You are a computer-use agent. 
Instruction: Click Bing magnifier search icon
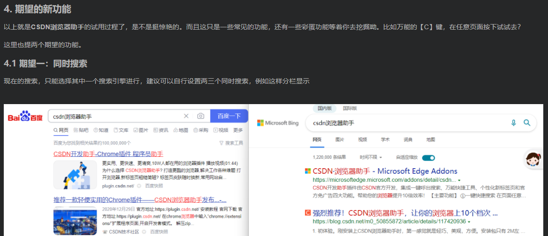527,122
